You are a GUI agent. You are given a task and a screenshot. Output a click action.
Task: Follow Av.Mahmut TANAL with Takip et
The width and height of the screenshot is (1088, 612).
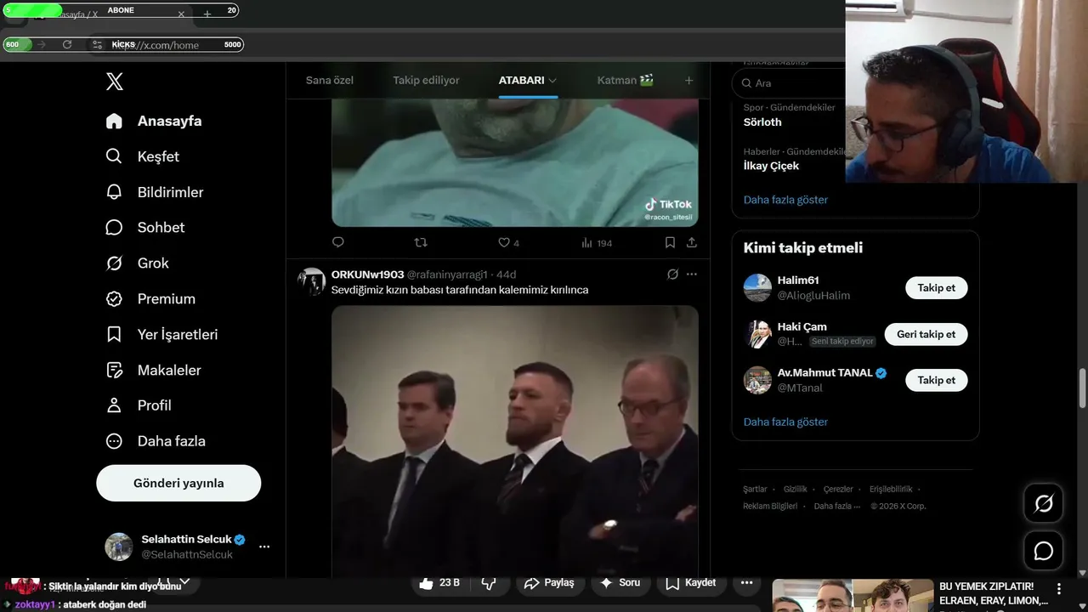click(x=936, y=380)
